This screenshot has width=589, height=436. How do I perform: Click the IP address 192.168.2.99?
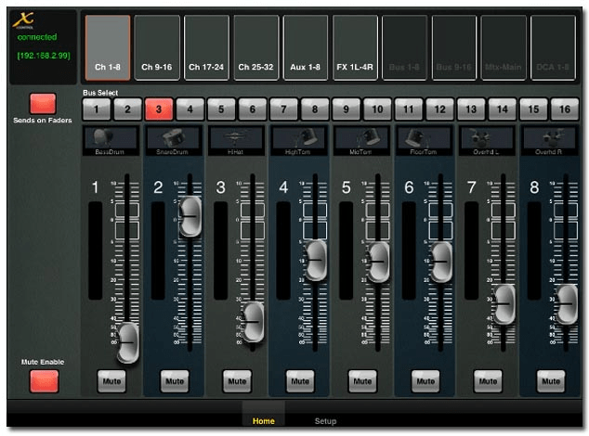[x=44, y=56]
